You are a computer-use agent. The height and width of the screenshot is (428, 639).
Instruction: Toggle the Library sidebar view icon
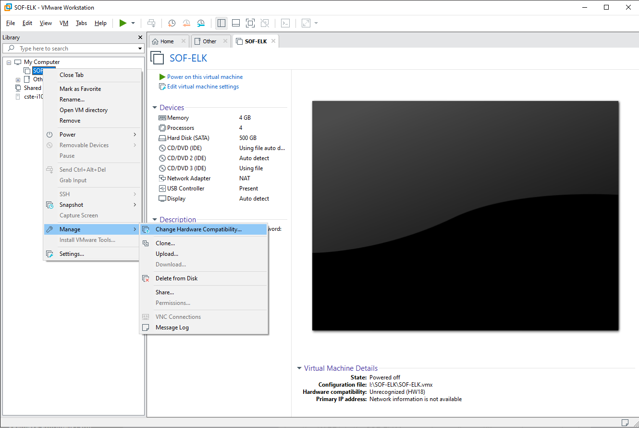click(221, 23)
